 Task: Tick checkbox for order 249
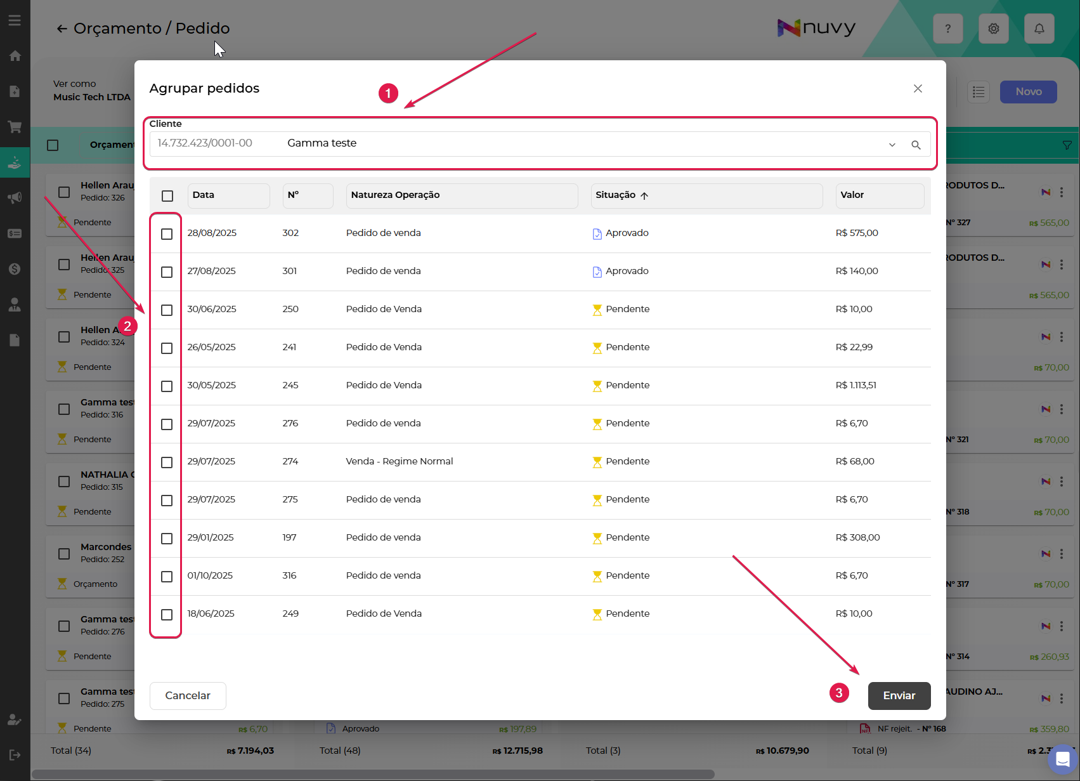coord(167,615)
